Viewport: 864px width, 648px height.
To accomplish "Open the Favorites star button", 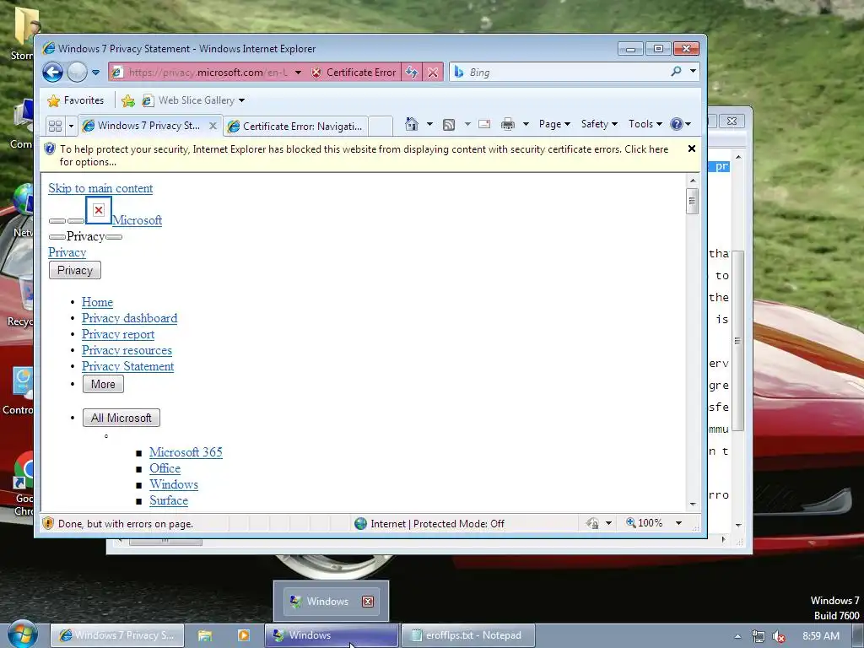I will (x=75, y=100).
